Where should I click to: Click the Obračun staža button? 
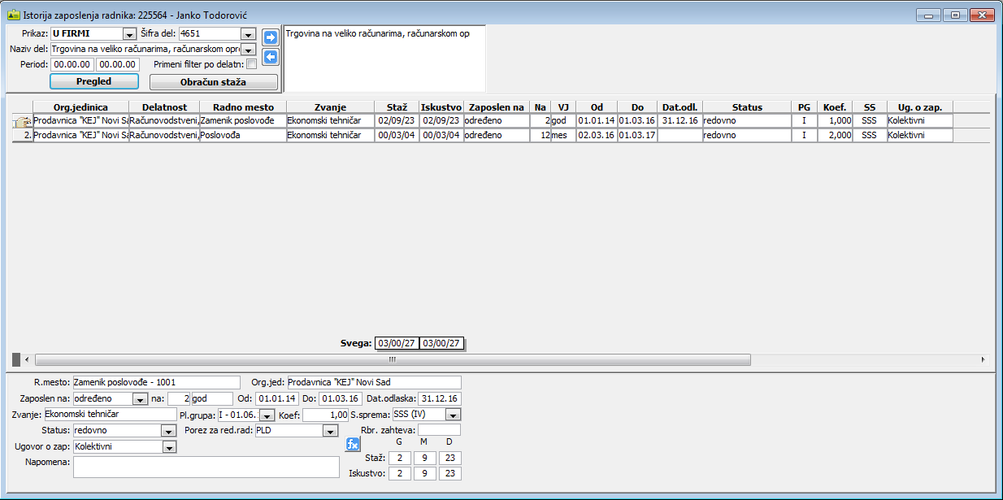tap(213, 82)
